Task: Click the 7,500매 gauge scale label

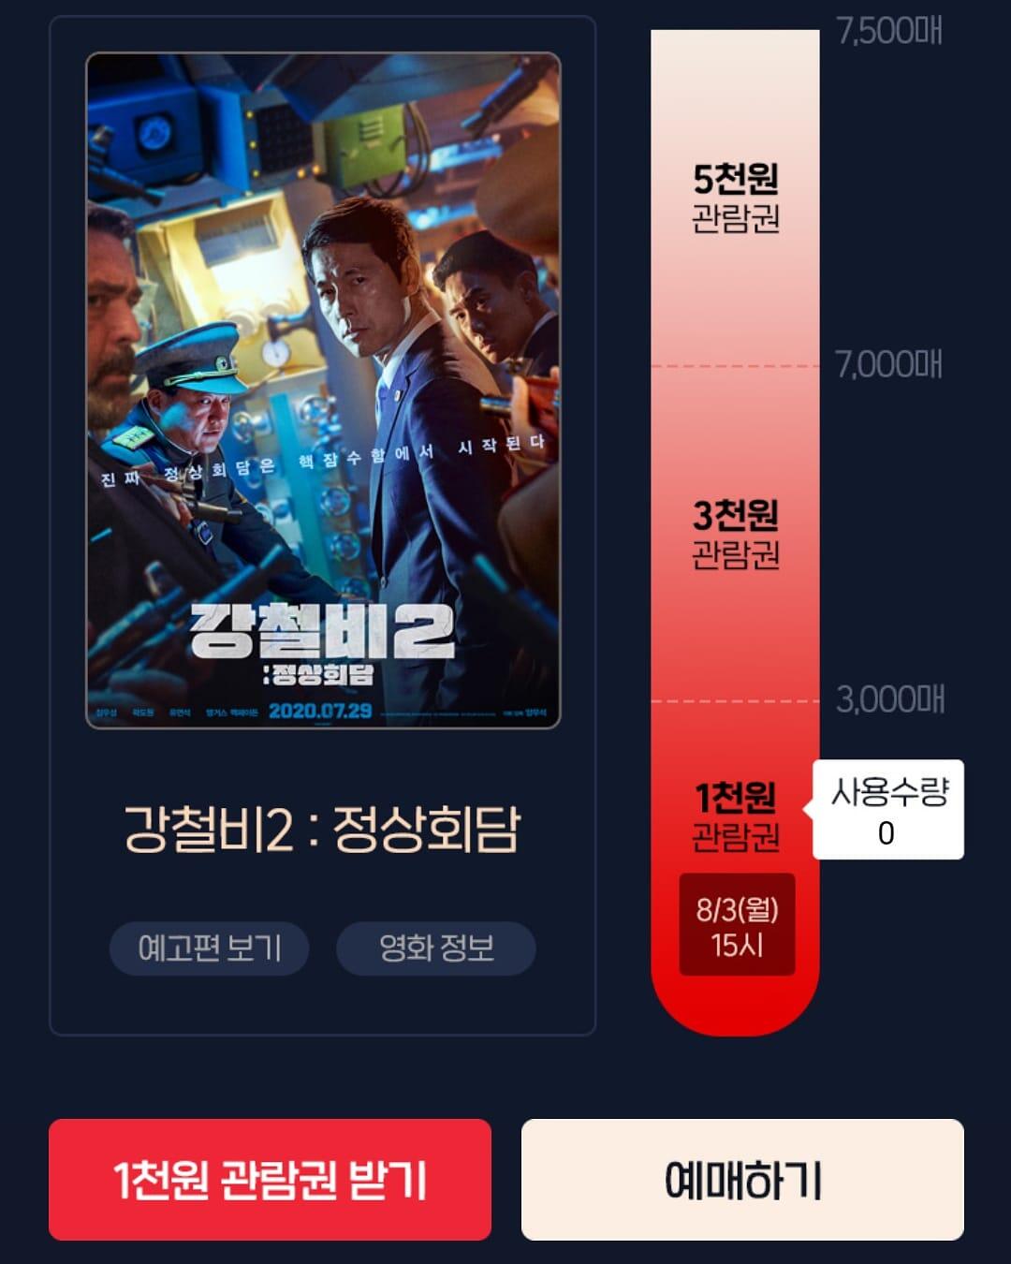Action: tap(889, 31)
